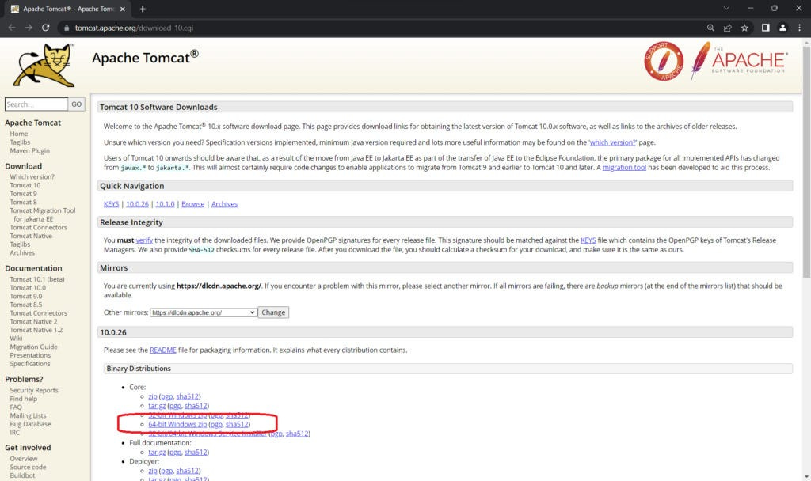Screen dimensions: 811x481
Task: Open Tomcat 9.0 documentation
Action: coord(26,296)
